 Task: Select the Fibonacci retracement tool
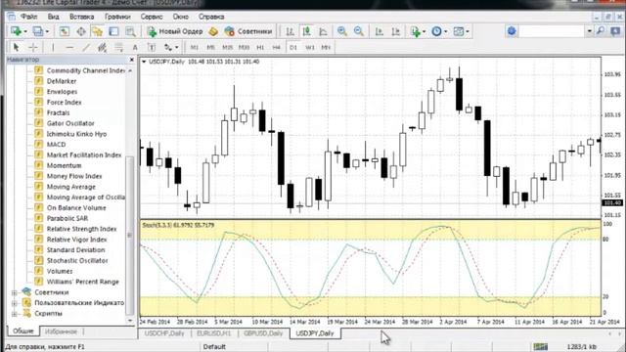click(118, 48)
